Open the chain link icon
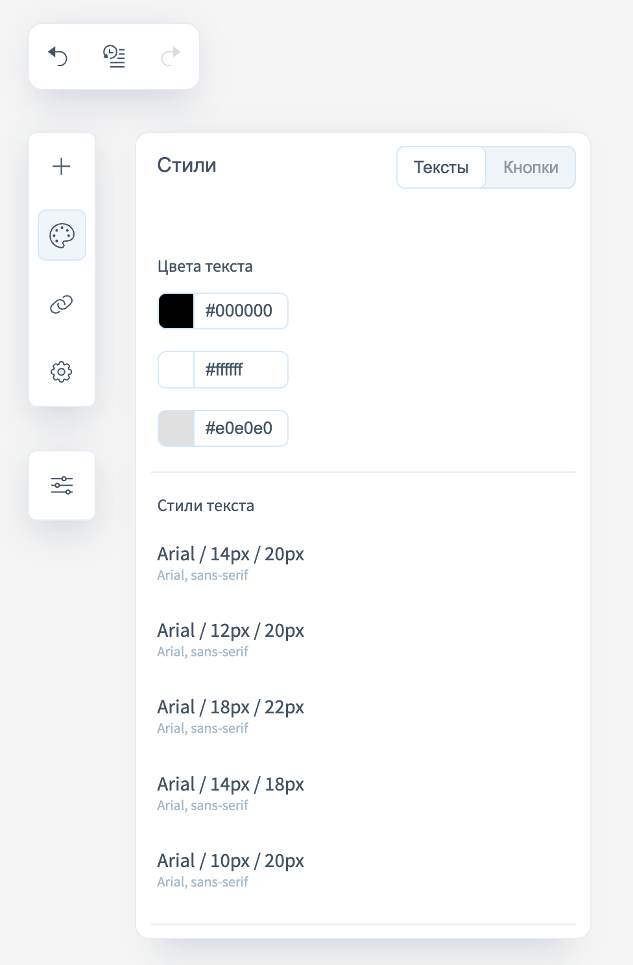 pyautogui.click(x=62, y=304)
